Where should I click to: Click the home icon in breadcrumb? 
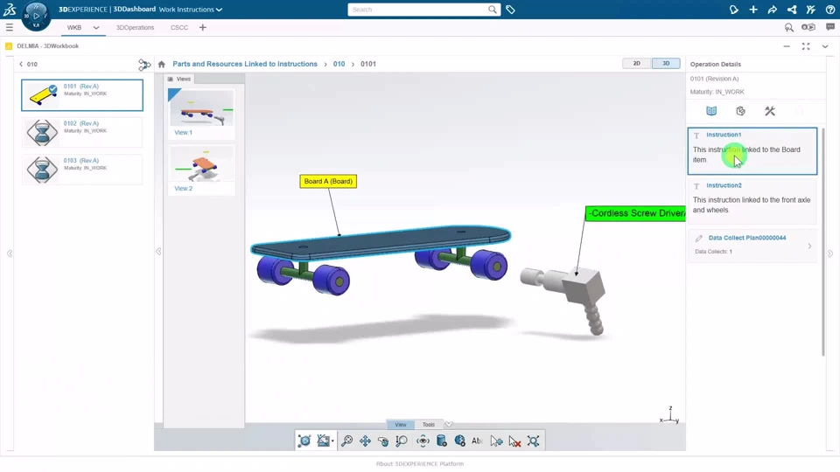click(x=162, y=64)
